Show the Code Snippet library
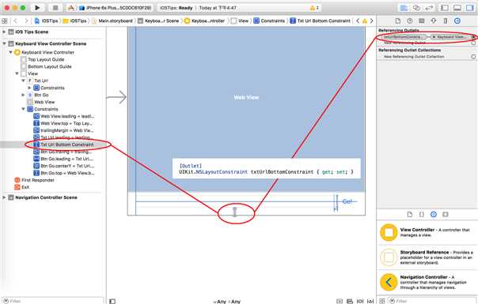The height and width of the screenshot is (304, 478). coord(422,214)
